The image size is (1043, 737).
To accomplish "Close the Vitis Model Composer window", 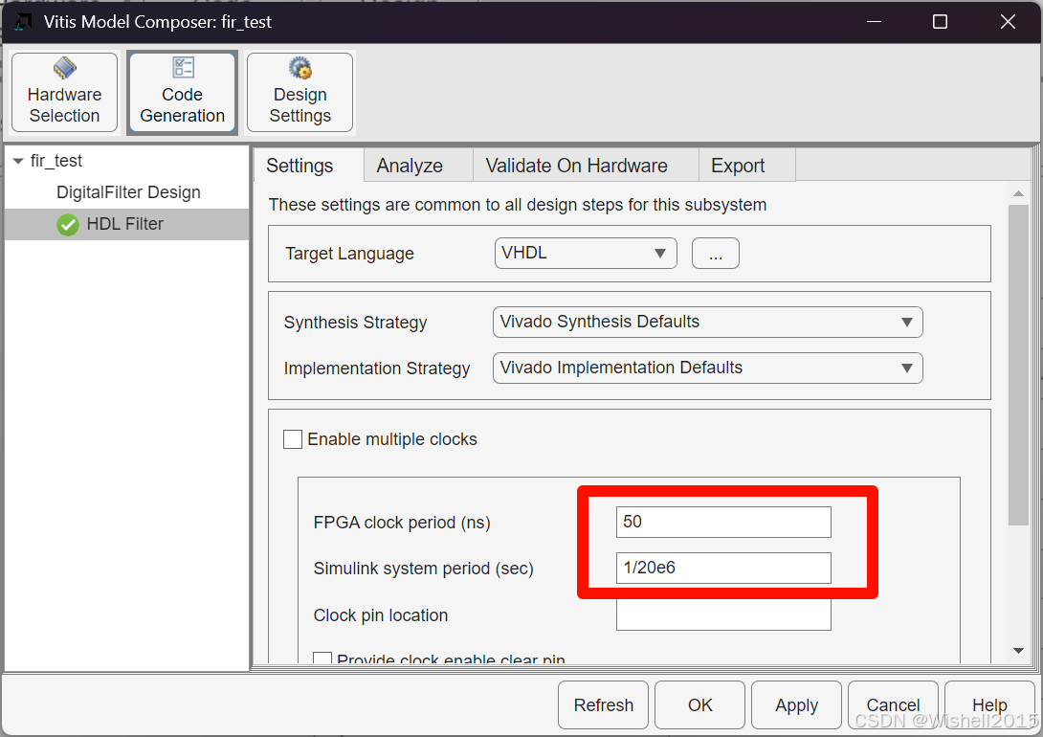I will coord(1008,22).
